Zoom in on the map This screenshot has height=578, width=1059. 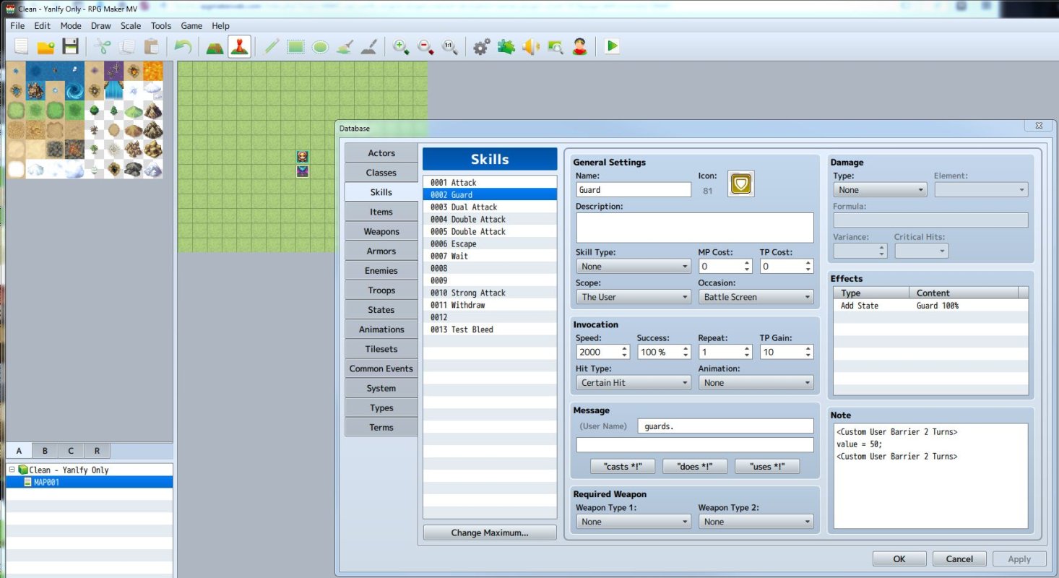click(x=401, y=47)
